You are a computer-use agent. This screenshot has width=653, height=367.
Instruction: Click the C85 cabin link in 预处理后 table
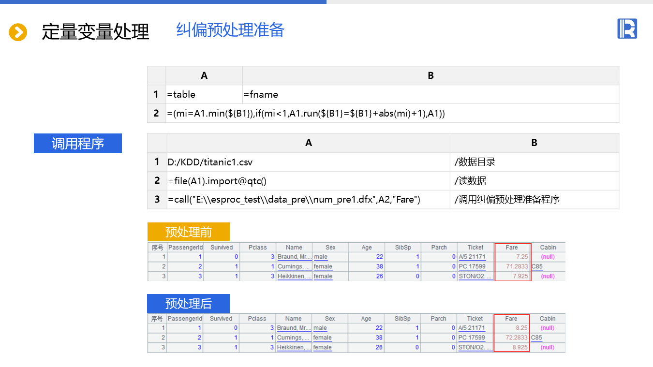536,338
